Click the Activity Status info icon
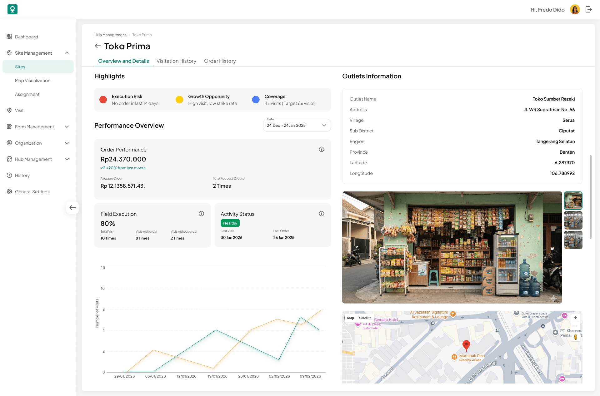600x396 pixels. coord(322,214)
